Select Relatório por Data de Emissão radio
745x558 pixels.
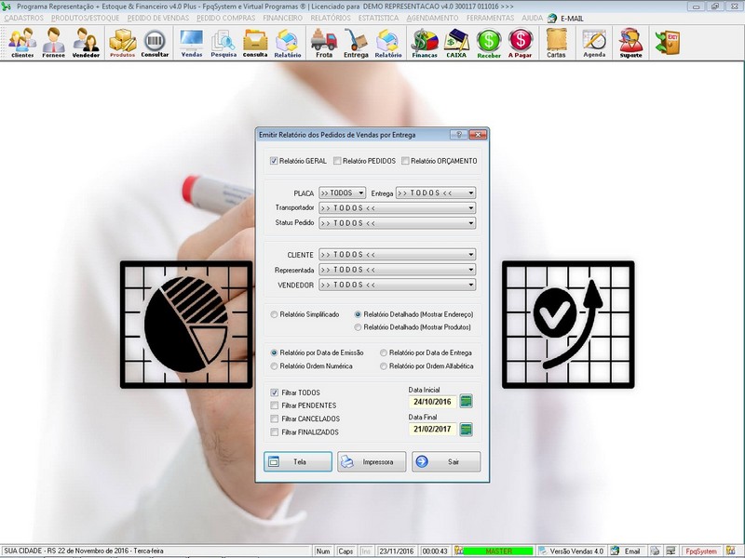point(274,352)
